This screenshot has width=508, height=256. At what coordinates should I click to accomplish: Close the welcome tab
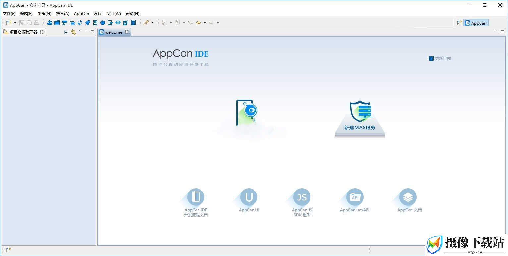coord(127,32)
